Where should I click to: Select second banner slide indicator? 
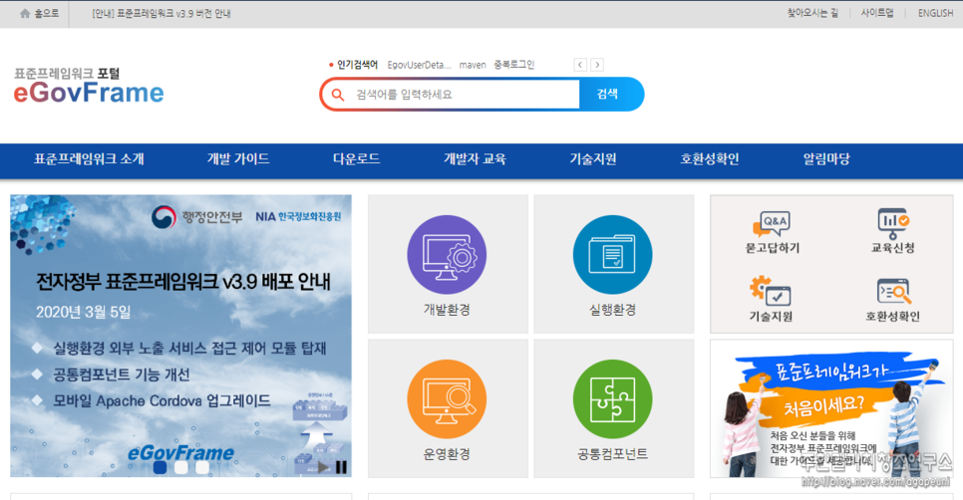(181, 467)
